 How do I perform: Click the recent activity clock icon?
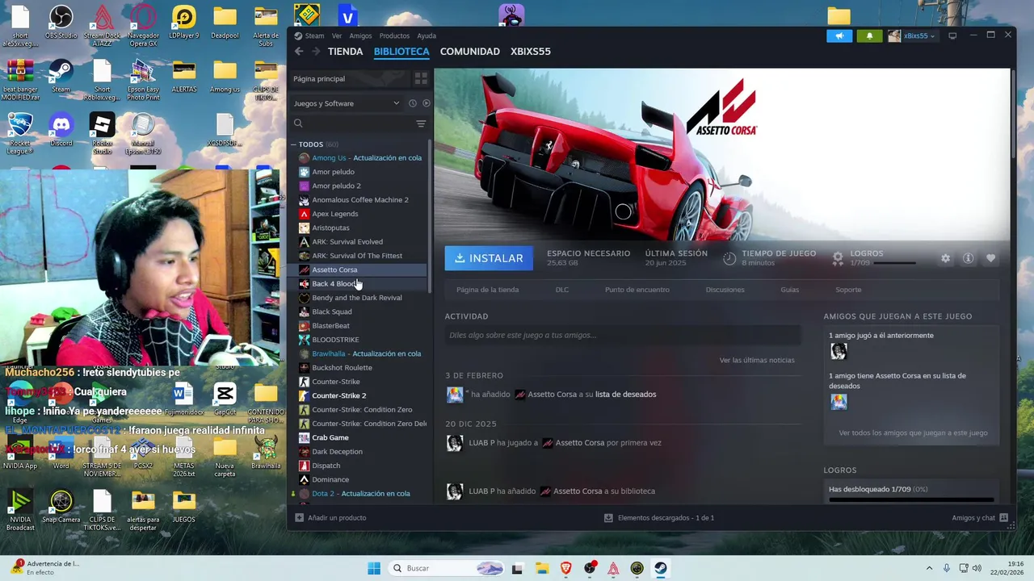[412, 103]
